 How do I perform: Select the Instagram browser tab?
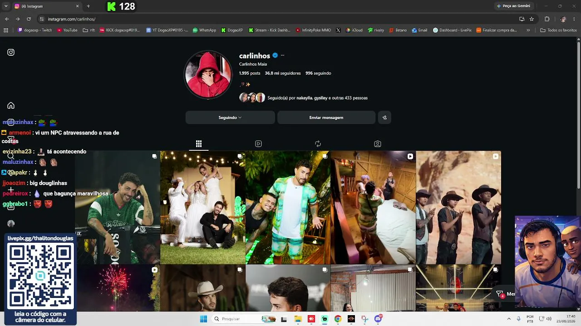pos(46,6)
